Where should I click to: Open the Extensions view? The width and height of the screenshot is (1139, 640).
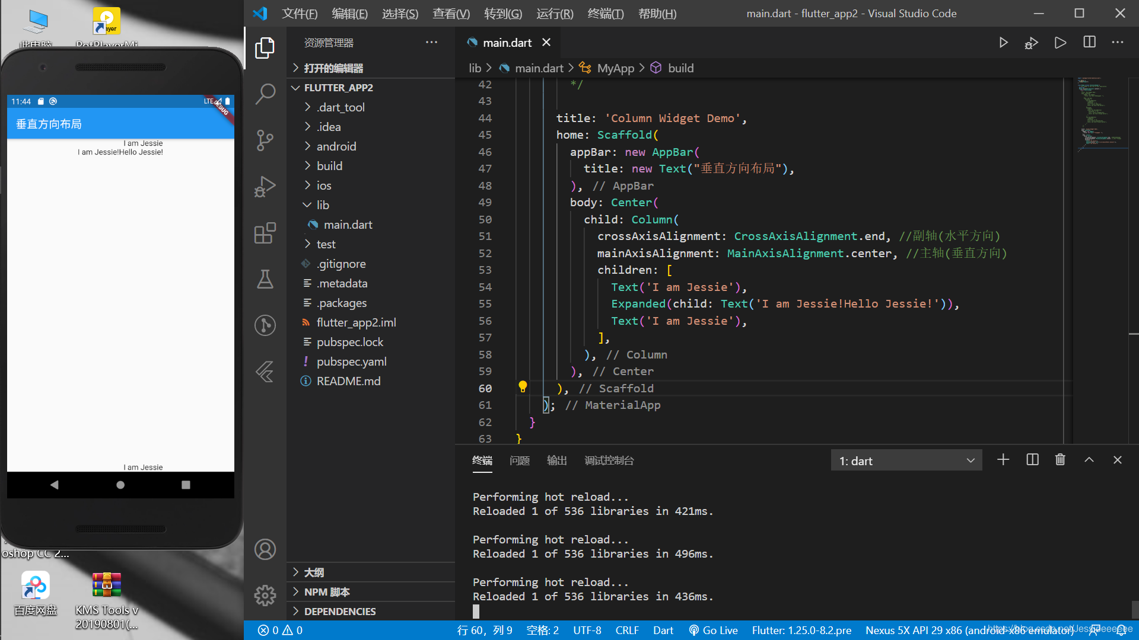[x=265, y=233]
